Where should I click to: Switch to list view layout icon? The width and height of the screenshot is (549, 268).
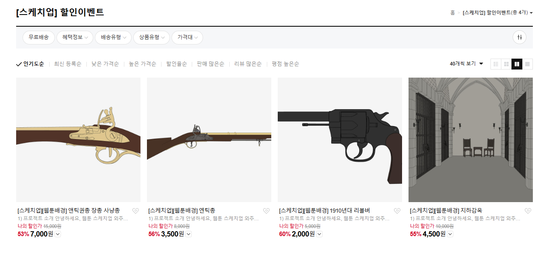click(496, 64)
